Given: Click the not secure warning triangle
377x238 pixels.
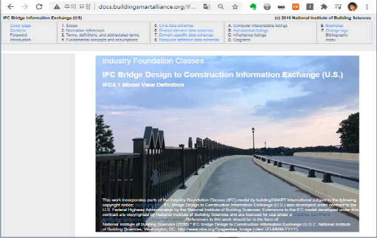Looking at the screenshot, I should [57, 7].
